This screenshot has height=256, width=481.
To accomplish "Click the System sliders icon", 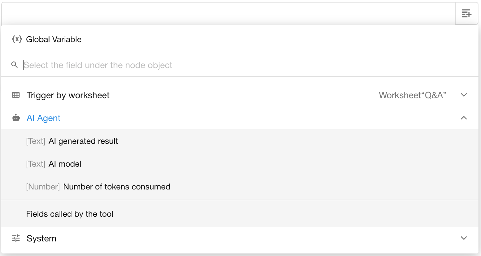I will [16, 238].
